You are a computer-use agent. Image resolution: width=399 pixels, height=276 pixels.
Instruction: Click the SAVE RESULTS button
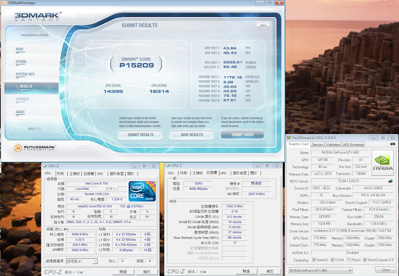tap(192, 135)
